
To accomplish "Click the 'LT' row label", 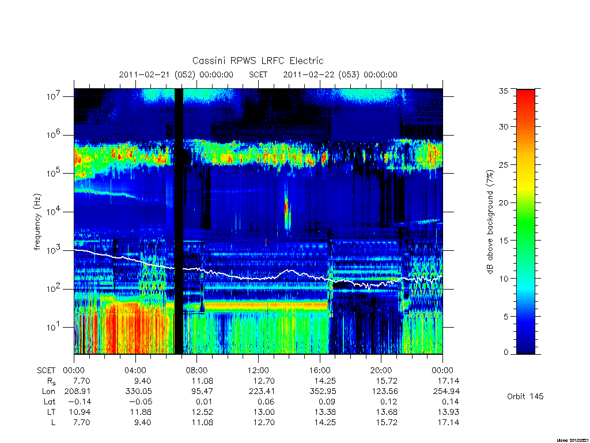I will tap(51, 412).
